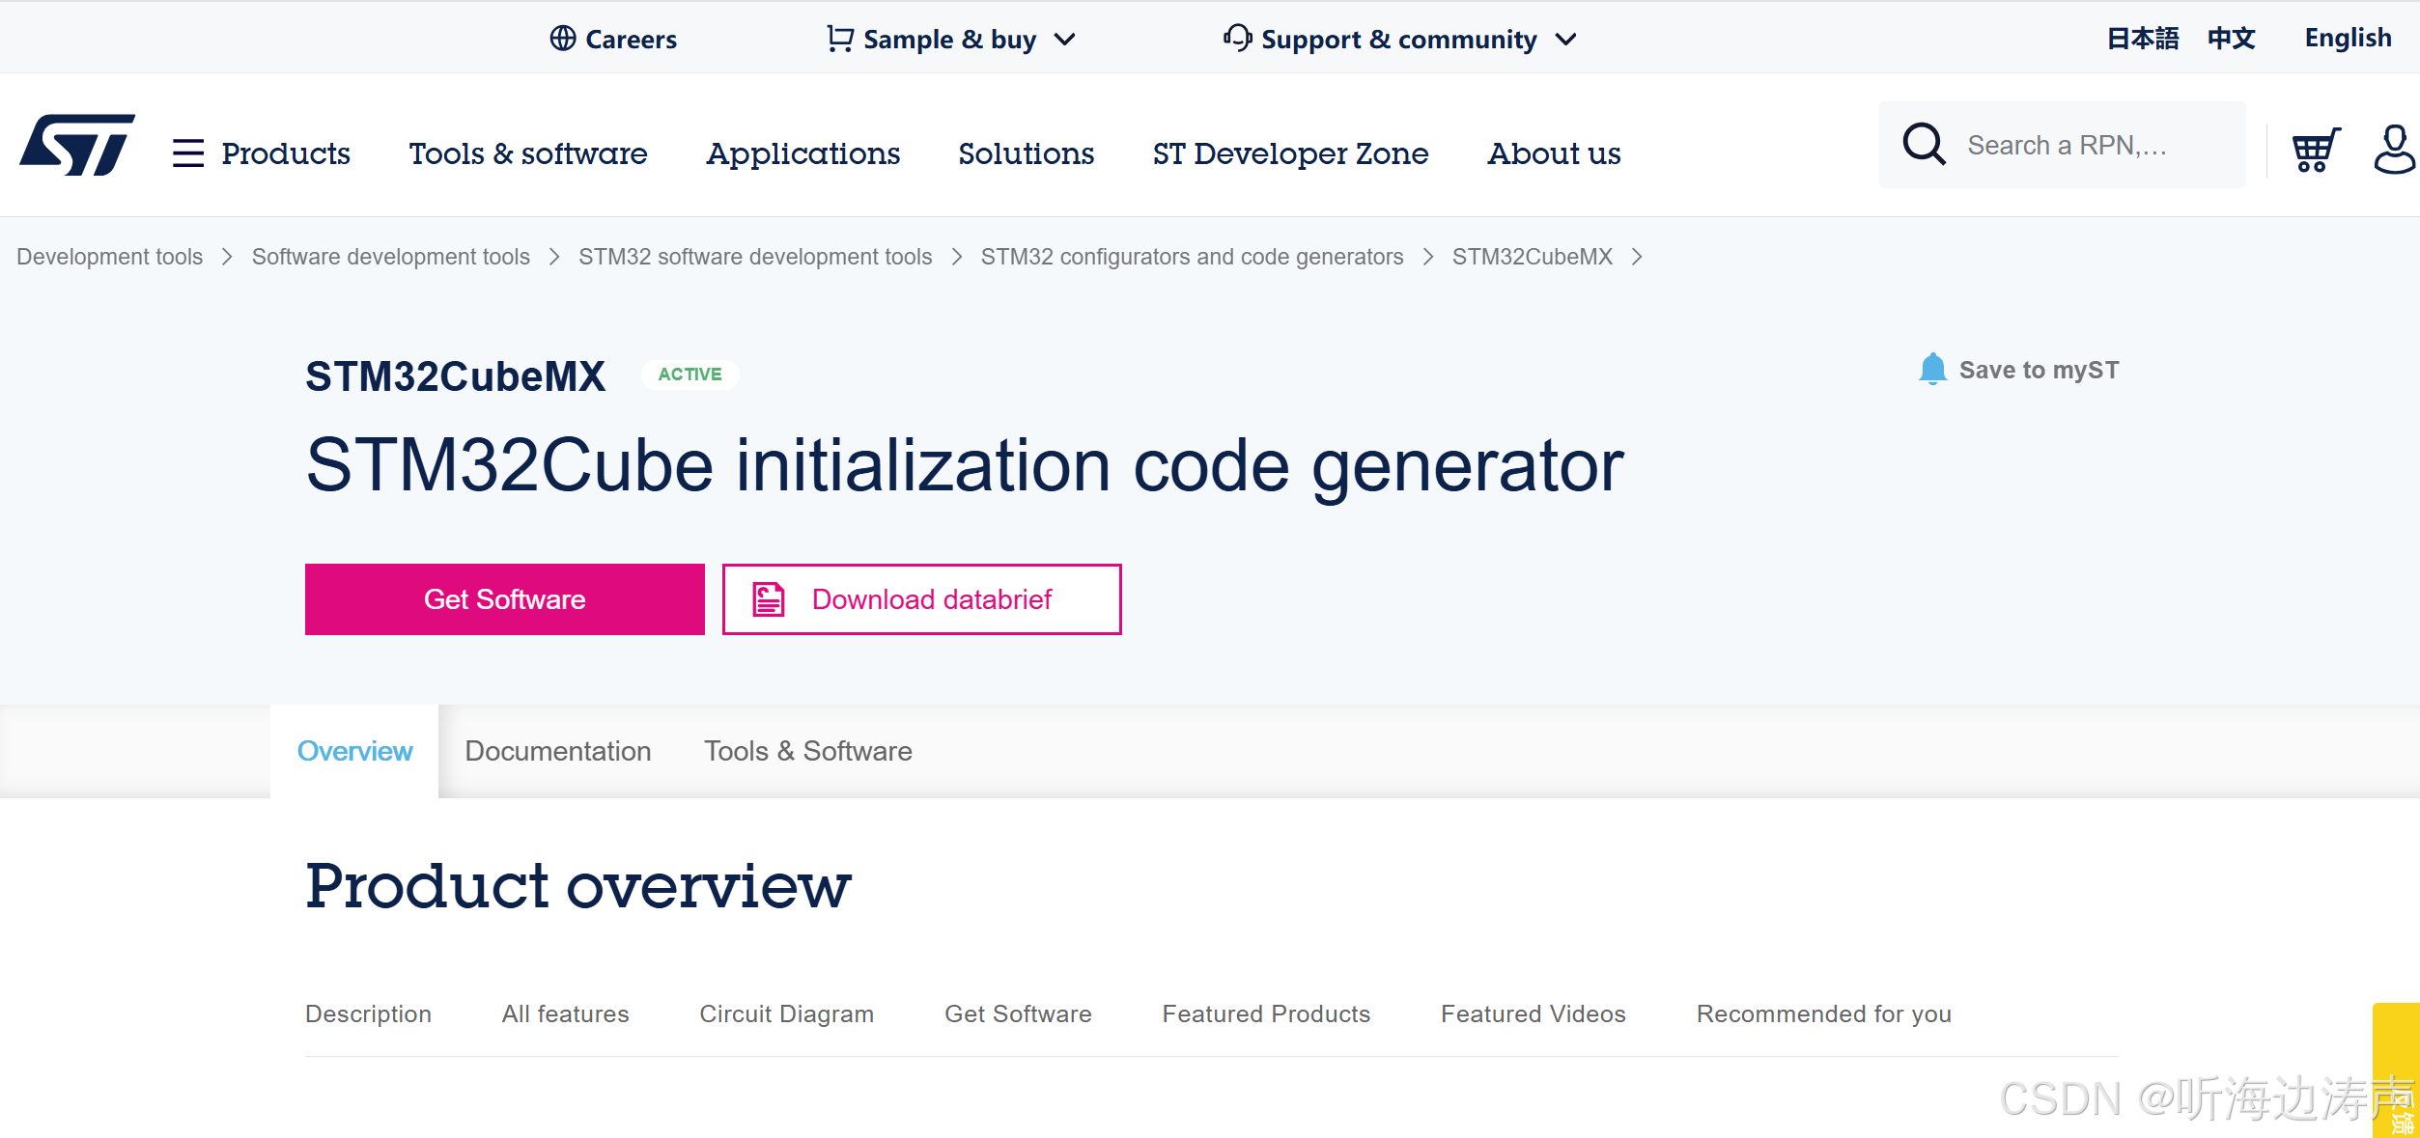This screenshot has width=2420, height=1138.
Task: Click the STM32CubeMX breadcrumb
Action: coord(1533,257)
